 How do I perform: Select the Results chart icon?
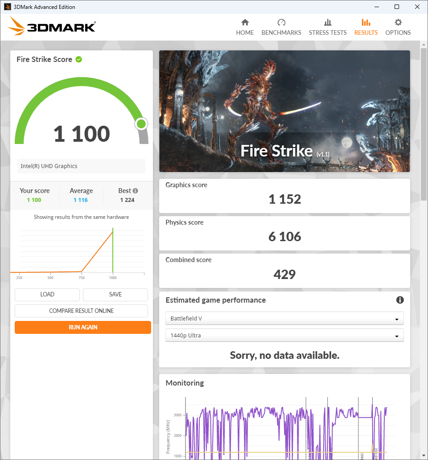[x=366, y=23]
